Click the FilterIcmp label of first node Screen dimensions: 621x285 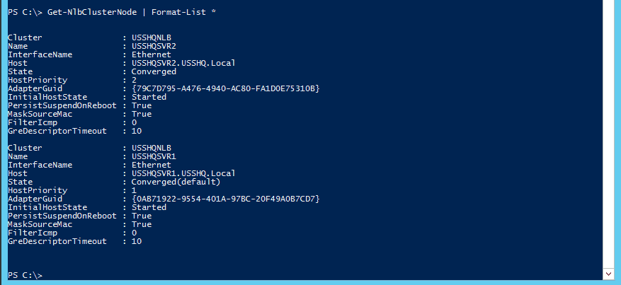tap(33, 122)
